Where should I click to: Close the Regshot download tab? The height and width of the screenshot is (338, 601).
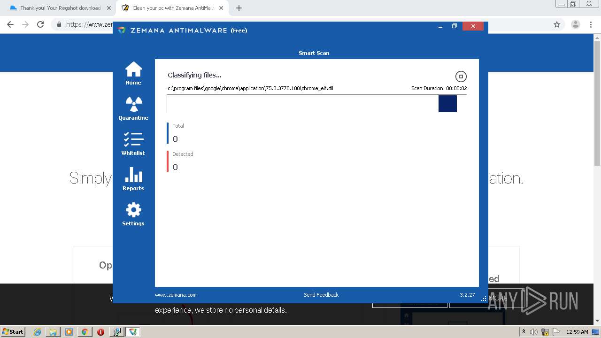(x=109, y=8)
